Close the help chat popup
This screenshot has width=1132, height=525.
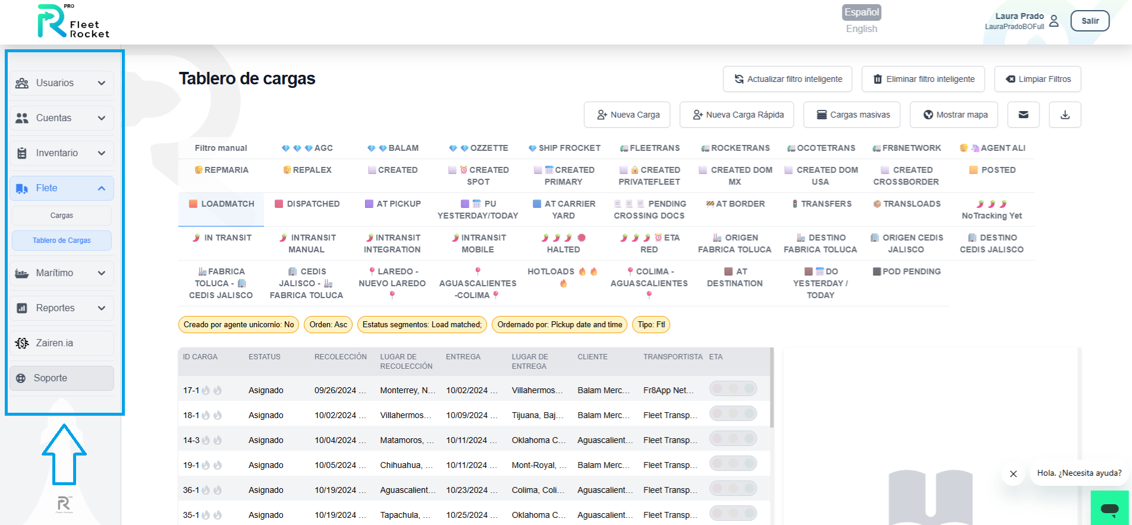pos(1014,474)
